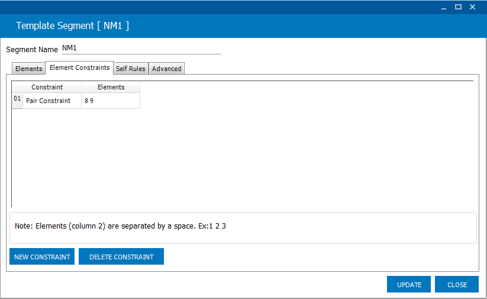
Task: Select row 01 via its row number
Action: [17, 100]
